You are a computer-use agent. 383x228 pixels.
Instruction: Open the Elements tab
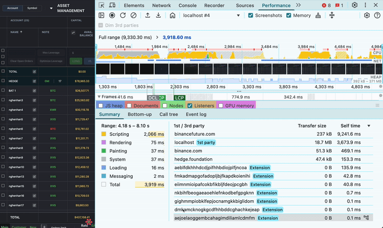coord(134,5)
